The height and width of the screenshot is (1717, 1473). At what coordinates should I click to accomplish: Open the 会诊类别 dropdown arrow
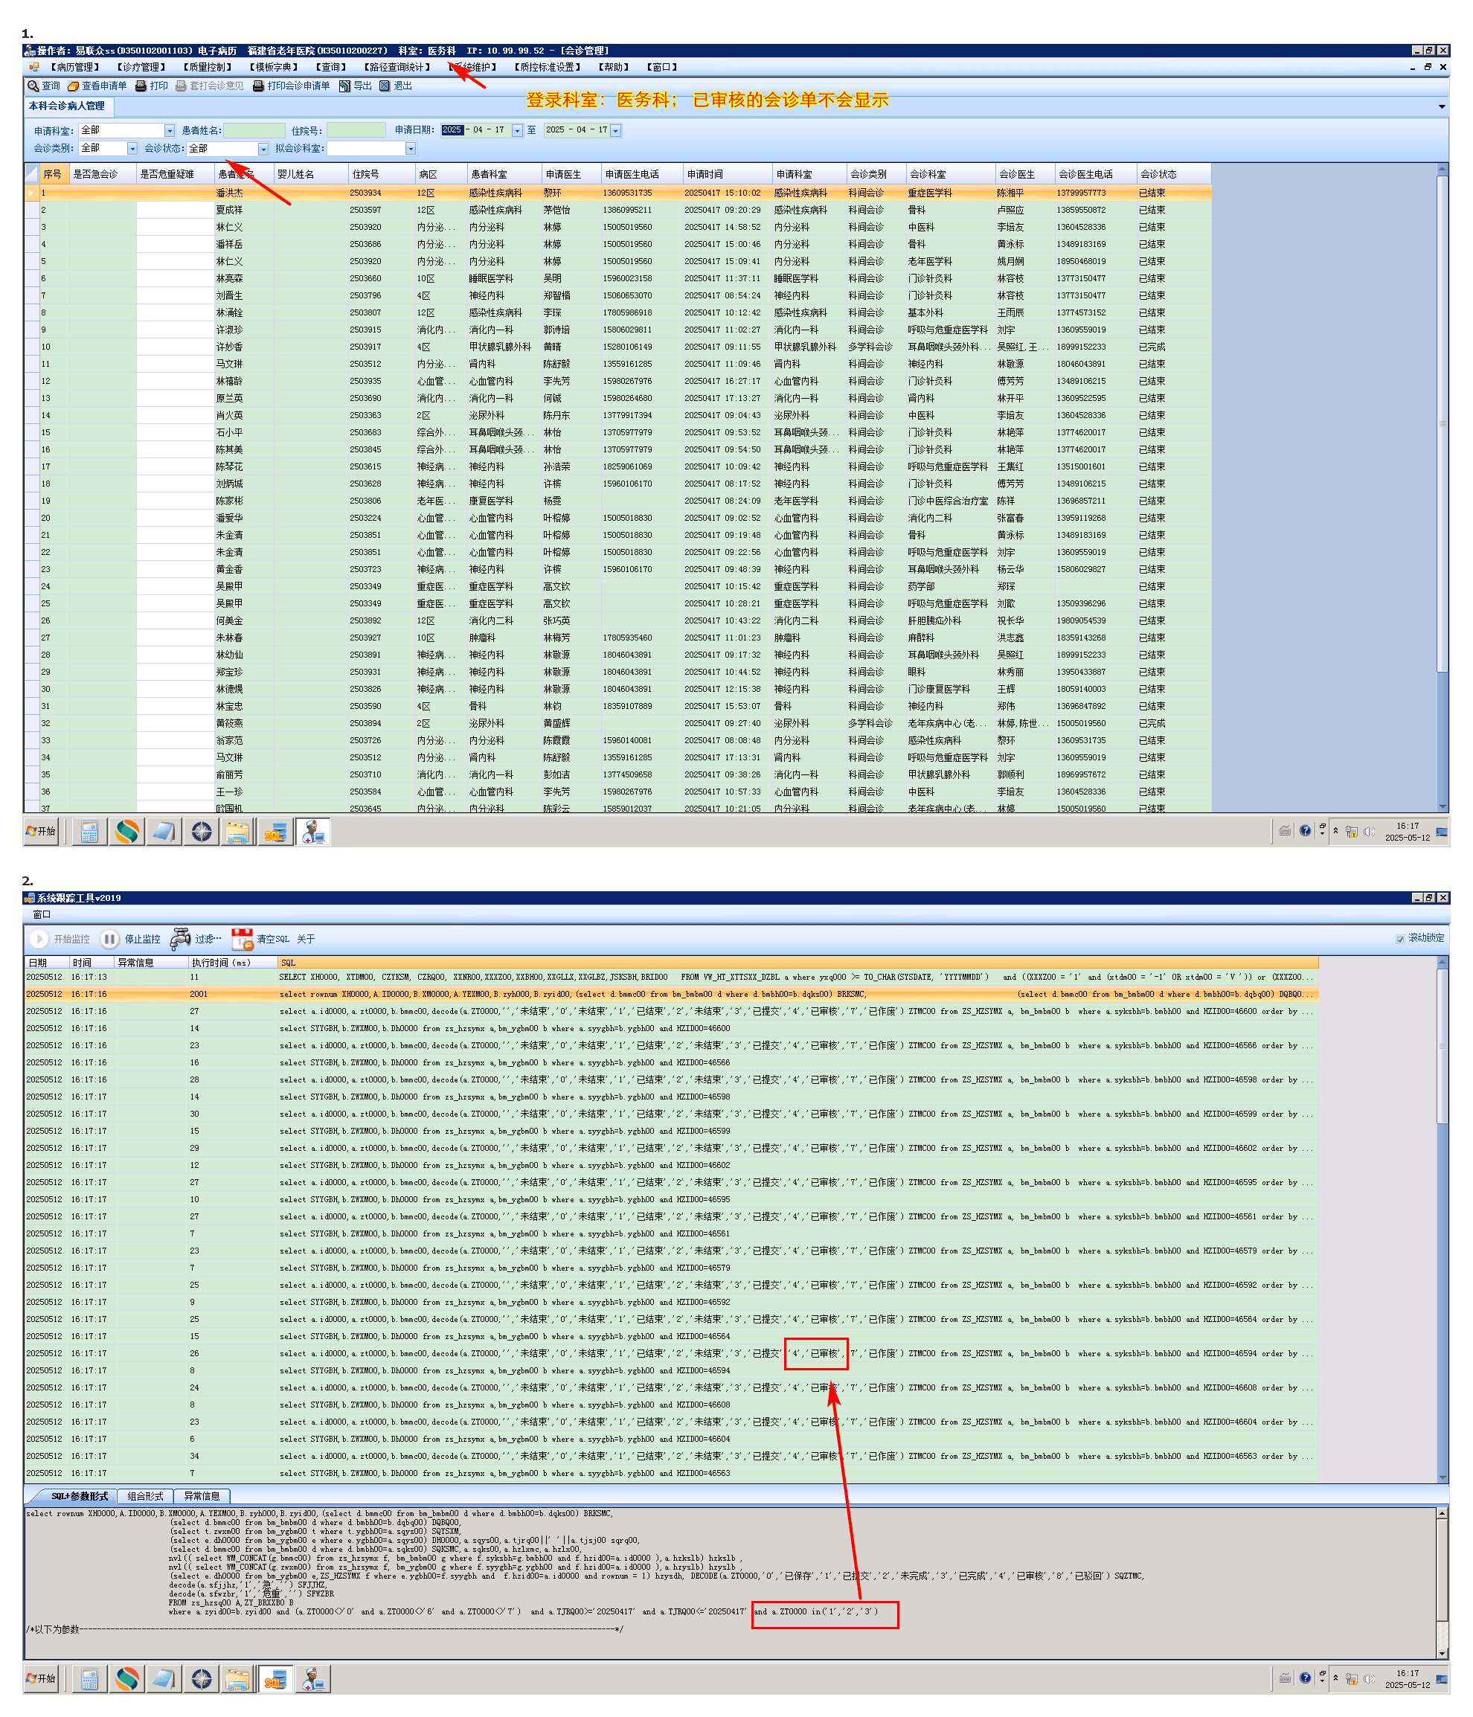pyautogui.click(x=132, y=150)
